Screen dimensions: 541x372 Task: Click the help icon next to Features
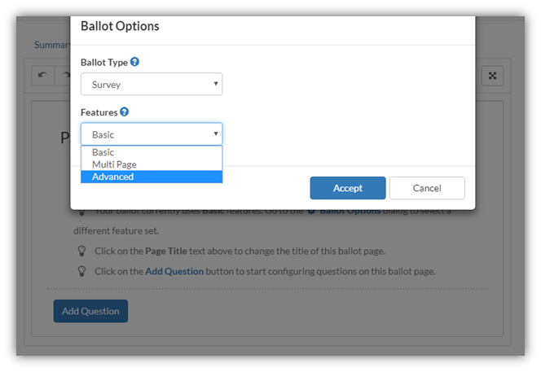point(124,112)
